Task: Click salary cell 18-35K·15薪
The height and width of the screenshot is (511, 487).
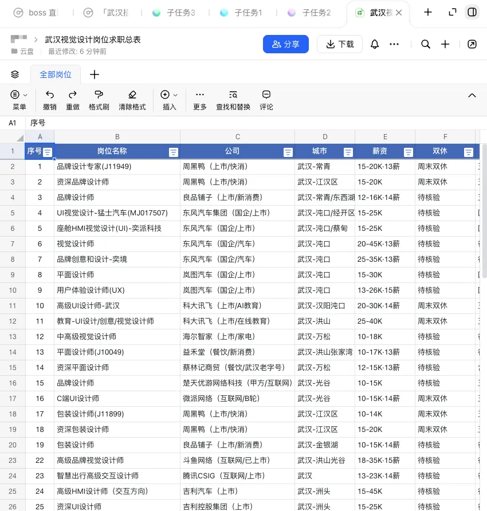Action: pos(385,460)
